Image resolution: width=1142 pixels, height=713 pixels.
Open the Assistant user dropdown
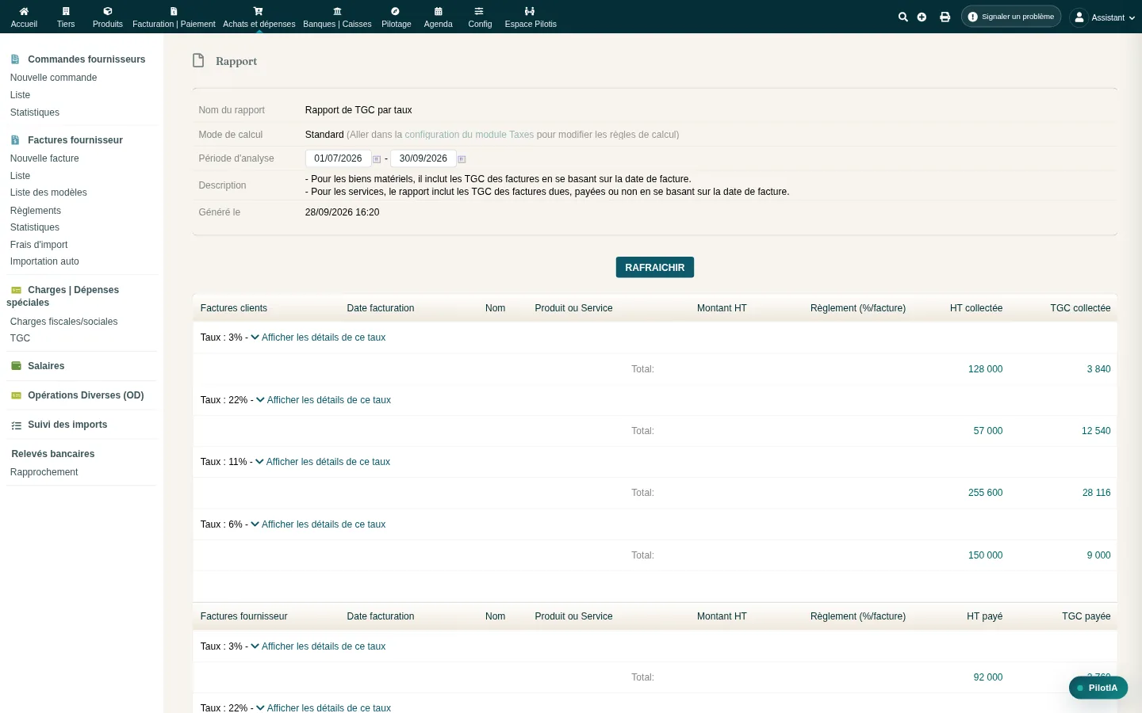click(1103, 17)
